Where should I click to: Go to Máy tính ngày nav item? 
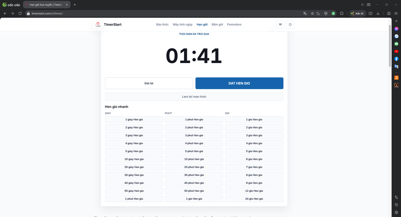pos(183,25)
